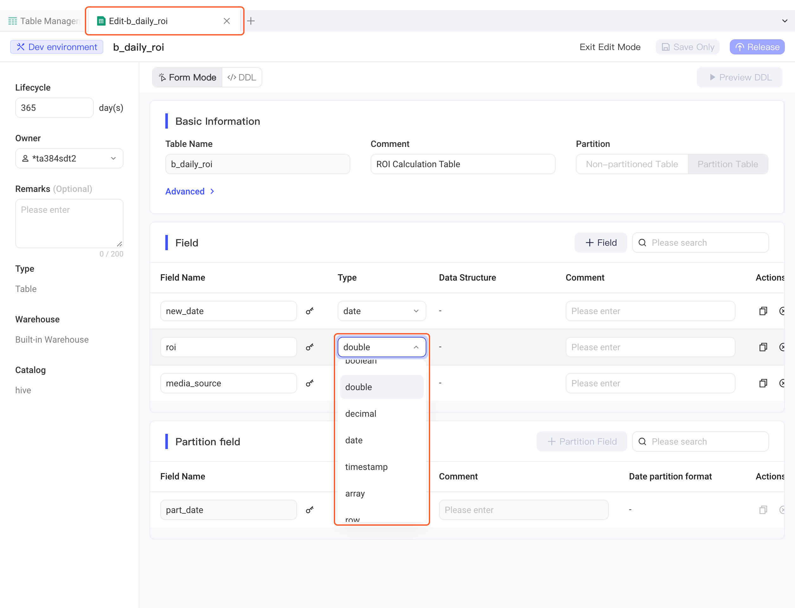Open the Owner dropdown
The height and width of the screenshot is (608, 795).
(x=69, y=159)
